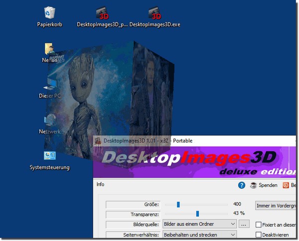Screen dimensions: 299x241
Task: Click the Netzwerk desktop icon
Action: coord(50,120)
